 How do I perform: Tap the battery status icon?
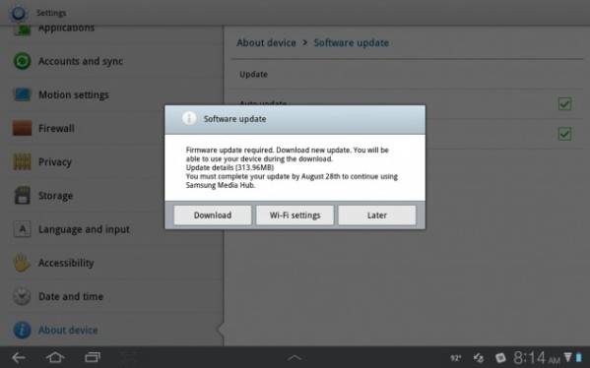578,357
